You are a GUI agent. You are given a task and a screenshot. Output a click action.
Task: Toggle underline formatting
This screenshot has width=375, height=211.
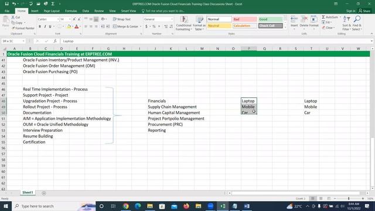[x=50, y=26]
